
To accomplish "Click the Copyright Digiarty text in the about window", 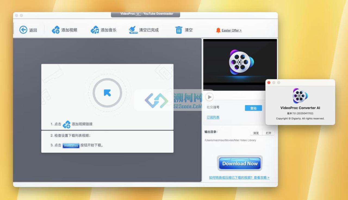I will coord(300,118).
